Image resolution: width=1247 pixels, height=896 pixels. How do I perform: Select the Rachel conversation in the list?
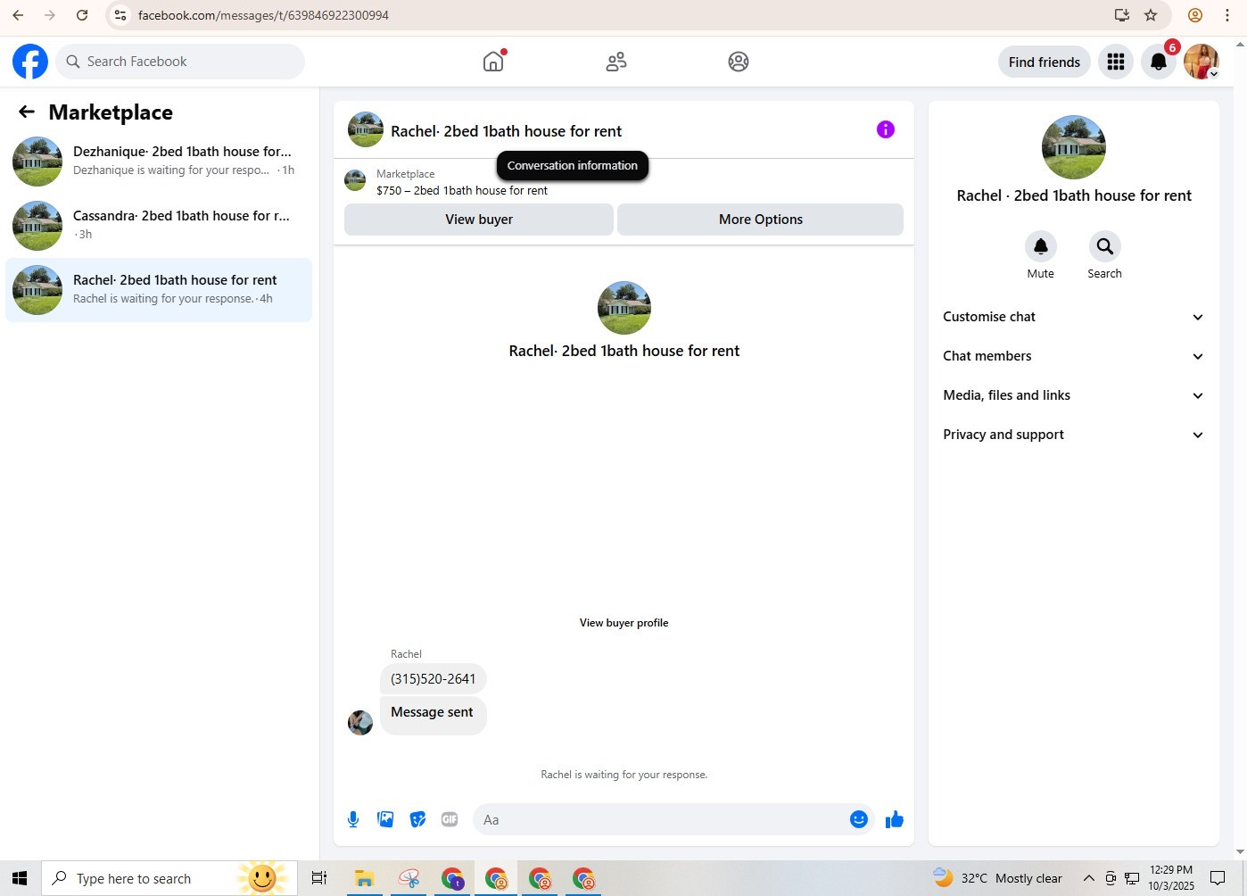click(159, 290)
